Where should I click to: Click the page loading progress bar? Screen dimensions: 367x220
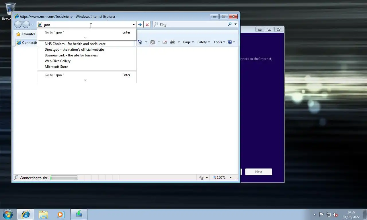64,178
